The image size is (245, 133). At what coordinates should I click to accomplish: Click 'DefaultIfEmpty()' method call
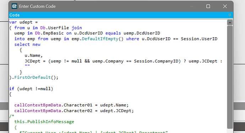[103, 39]
